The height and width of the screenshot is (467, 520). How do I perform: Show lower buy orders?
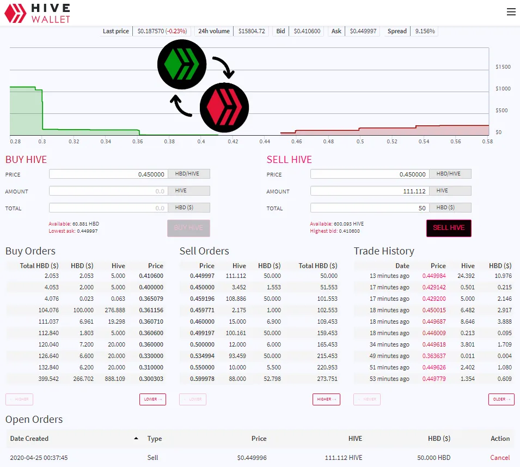pyautogui.click(x=152, y=399)
